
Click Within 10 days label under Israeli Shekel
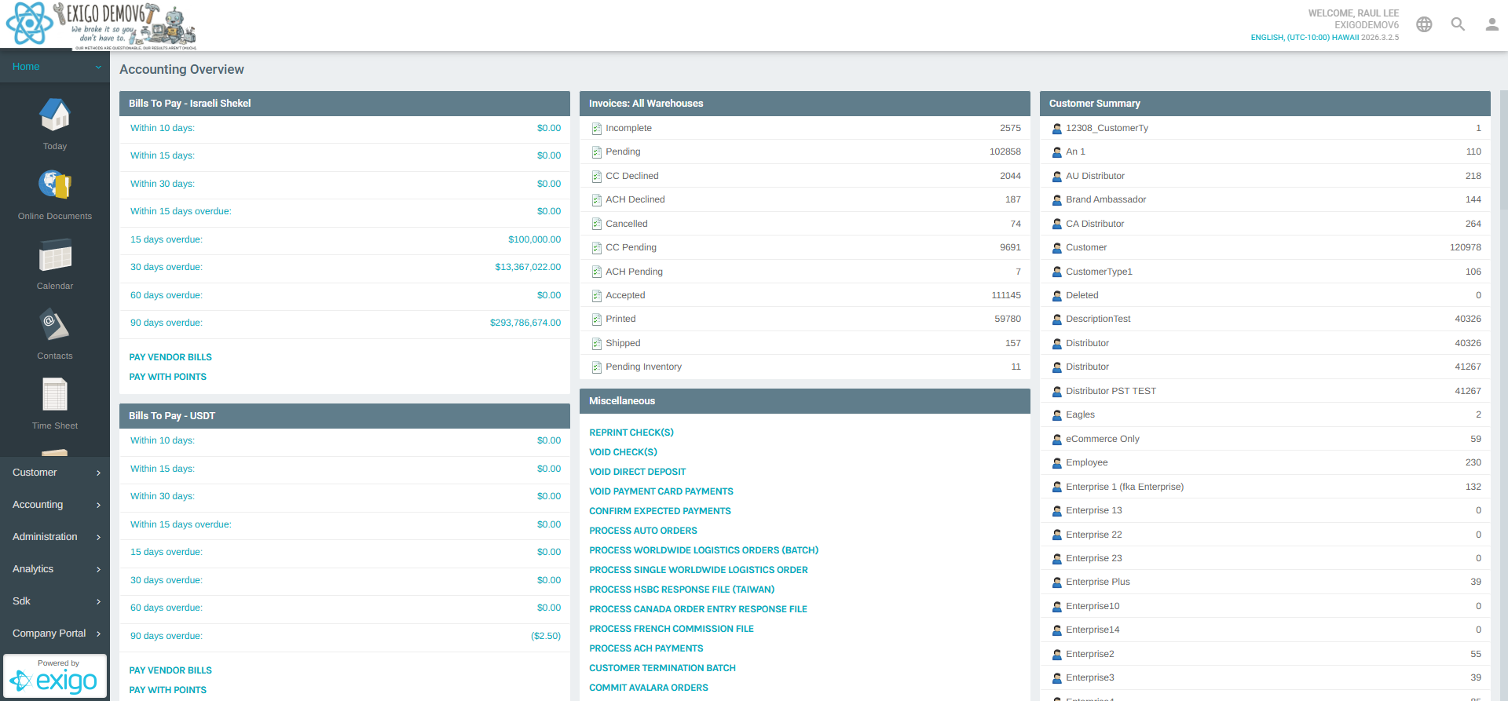coord(163,128)
